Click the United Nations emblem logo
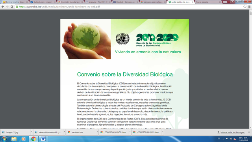Viewport: 252px width, 142px height. pyautogui.click(x=122, y=39)
